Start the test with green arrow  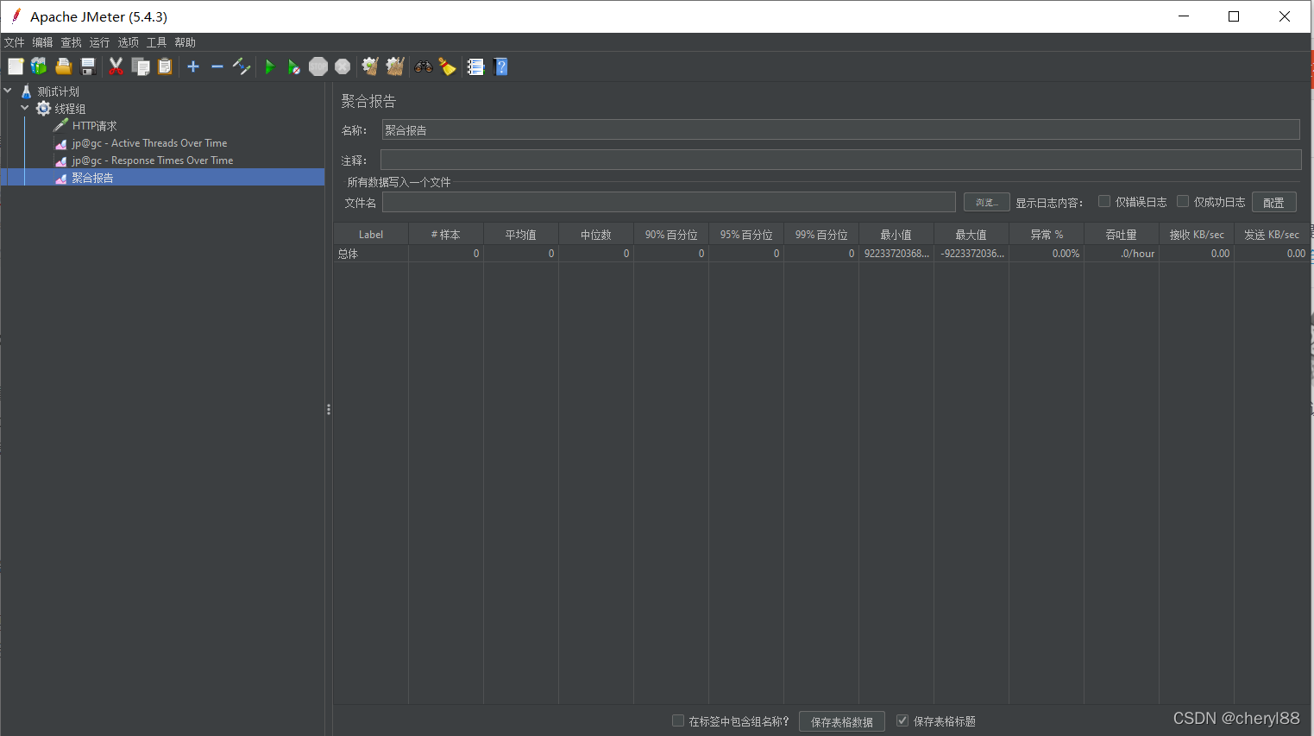pos(270,66)
